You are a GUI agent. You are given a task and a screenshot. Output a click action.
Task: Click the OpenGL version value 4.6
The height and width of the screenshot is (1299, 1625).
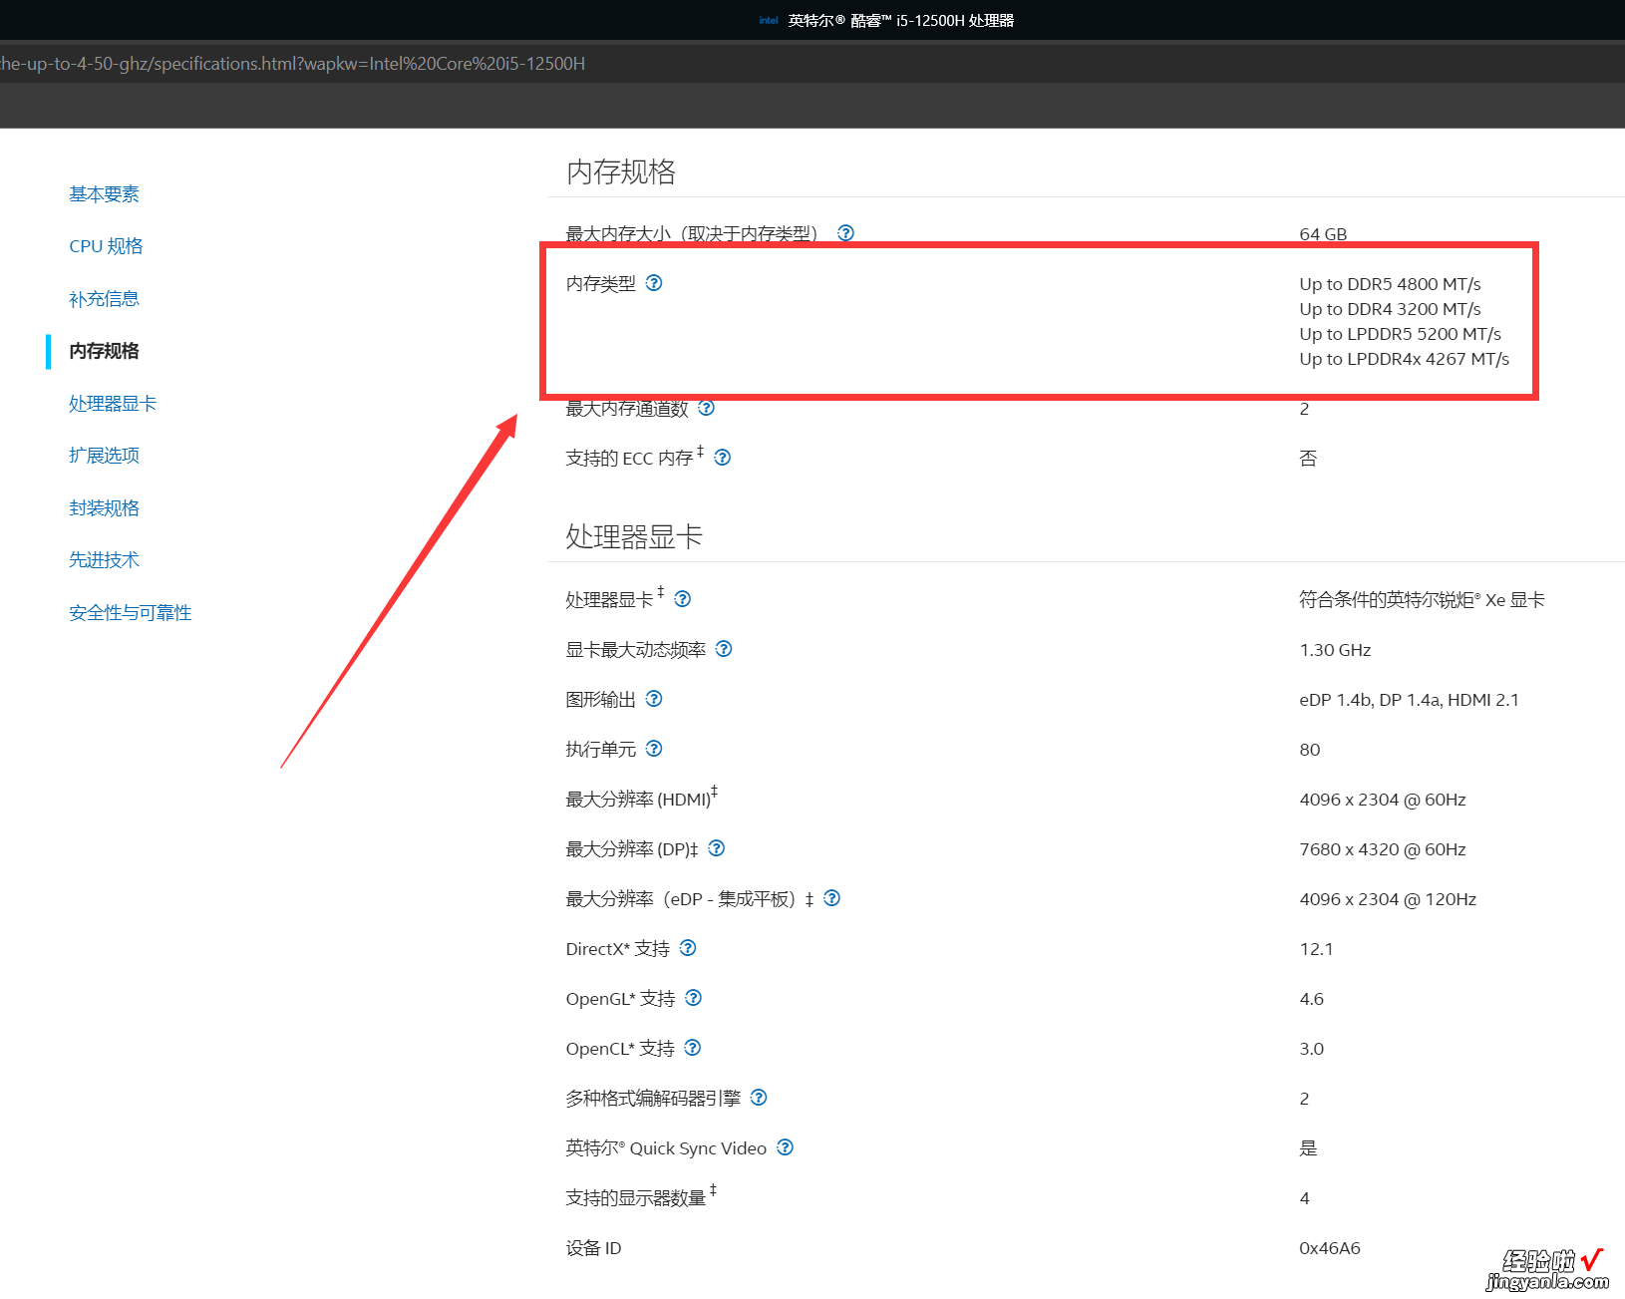(1311, 999)
